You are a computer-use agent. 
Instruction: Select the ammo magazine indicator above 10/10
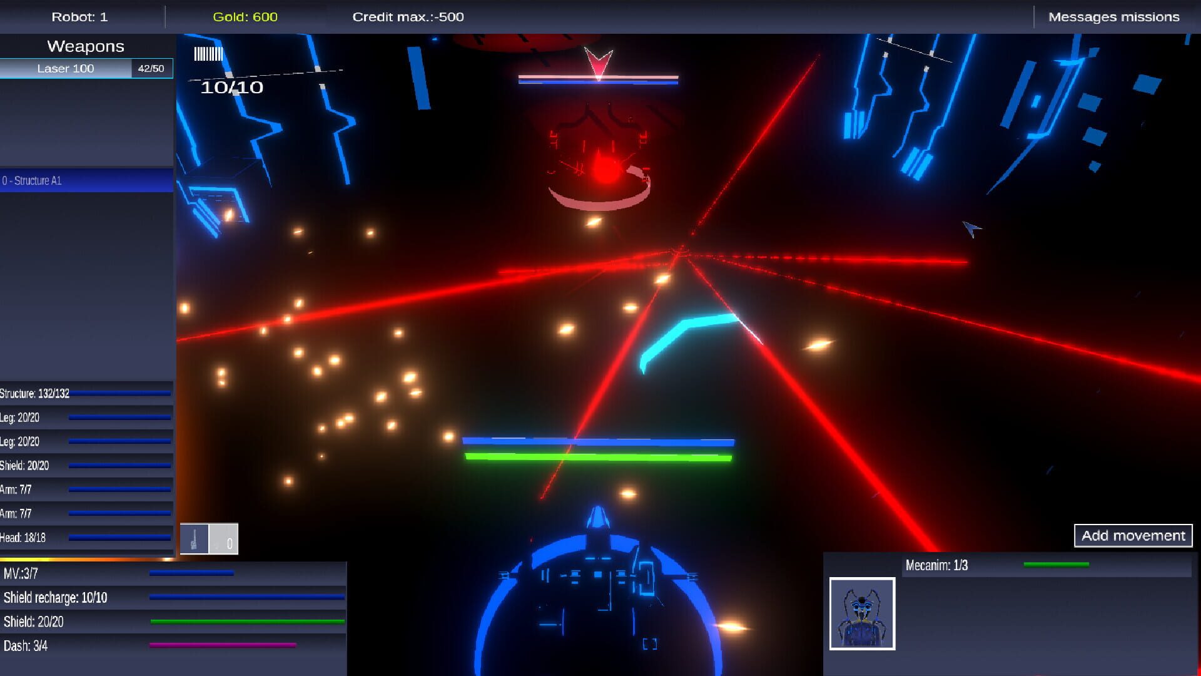(x=208, y=54)
